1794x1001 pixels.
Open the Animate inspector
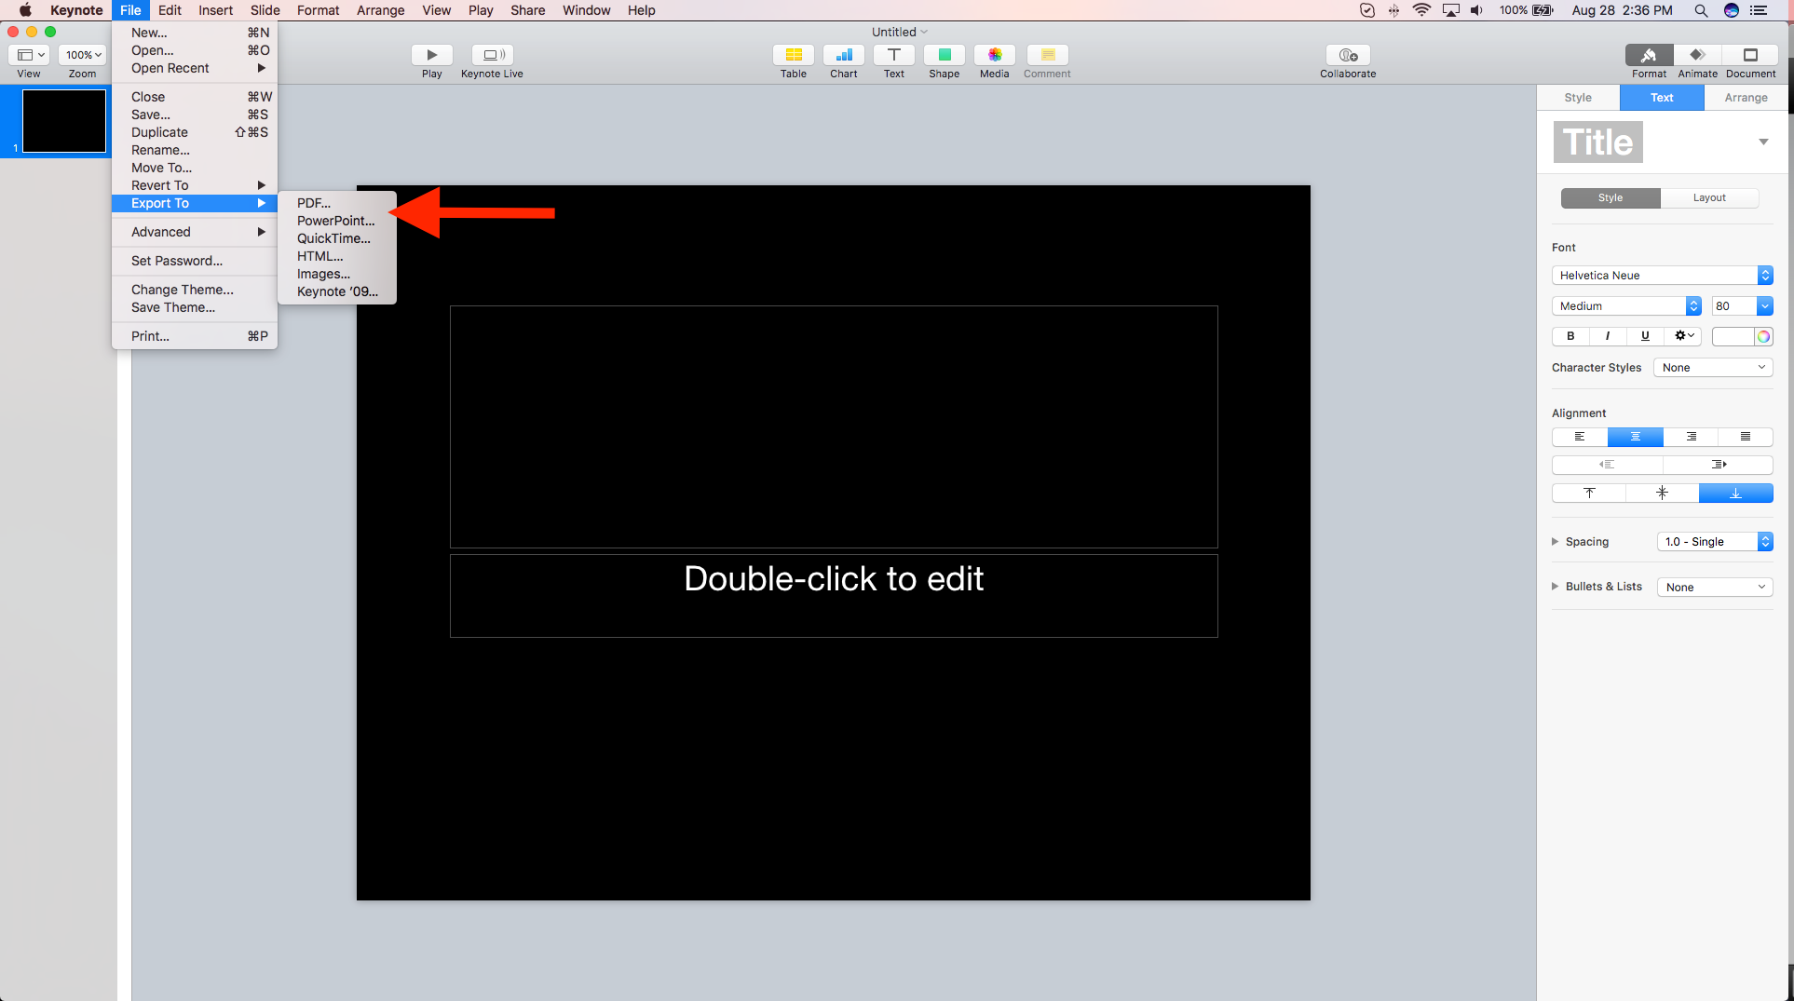[x=1697, y=55]
